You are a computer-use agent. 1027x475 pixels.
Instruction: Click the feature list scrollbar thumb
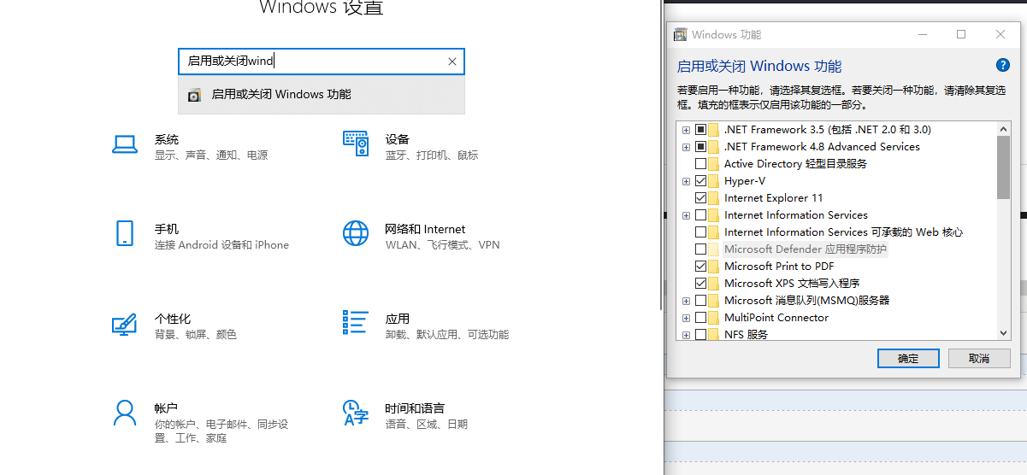coord(1004,167)
